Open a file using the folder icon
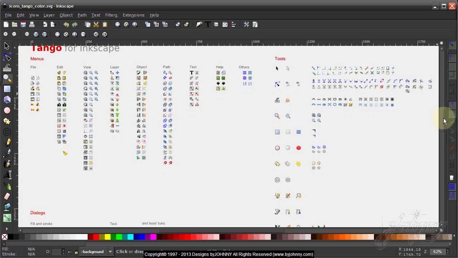This screenshot has width=458, height=258. [15, 24]
